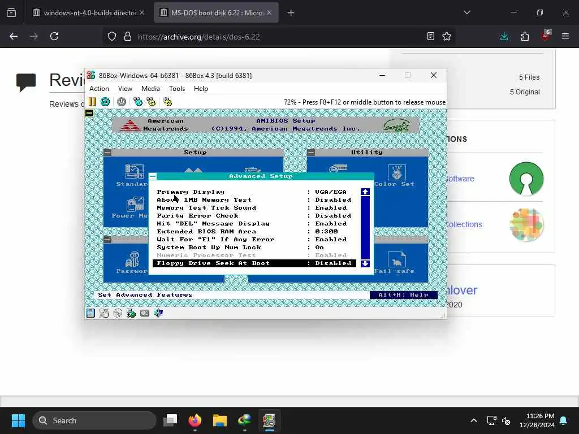Screen dimensions: 579x434
Task: Close the MS-DOS boot disk tab
Action: (269, 12)
